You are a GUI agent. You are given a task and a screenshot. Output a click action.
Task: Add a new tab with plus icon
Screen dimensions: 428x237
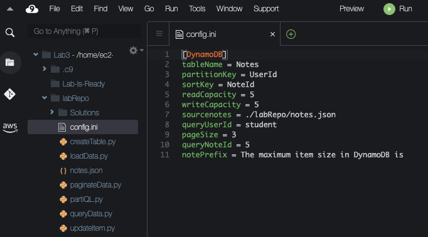(291, 34)
